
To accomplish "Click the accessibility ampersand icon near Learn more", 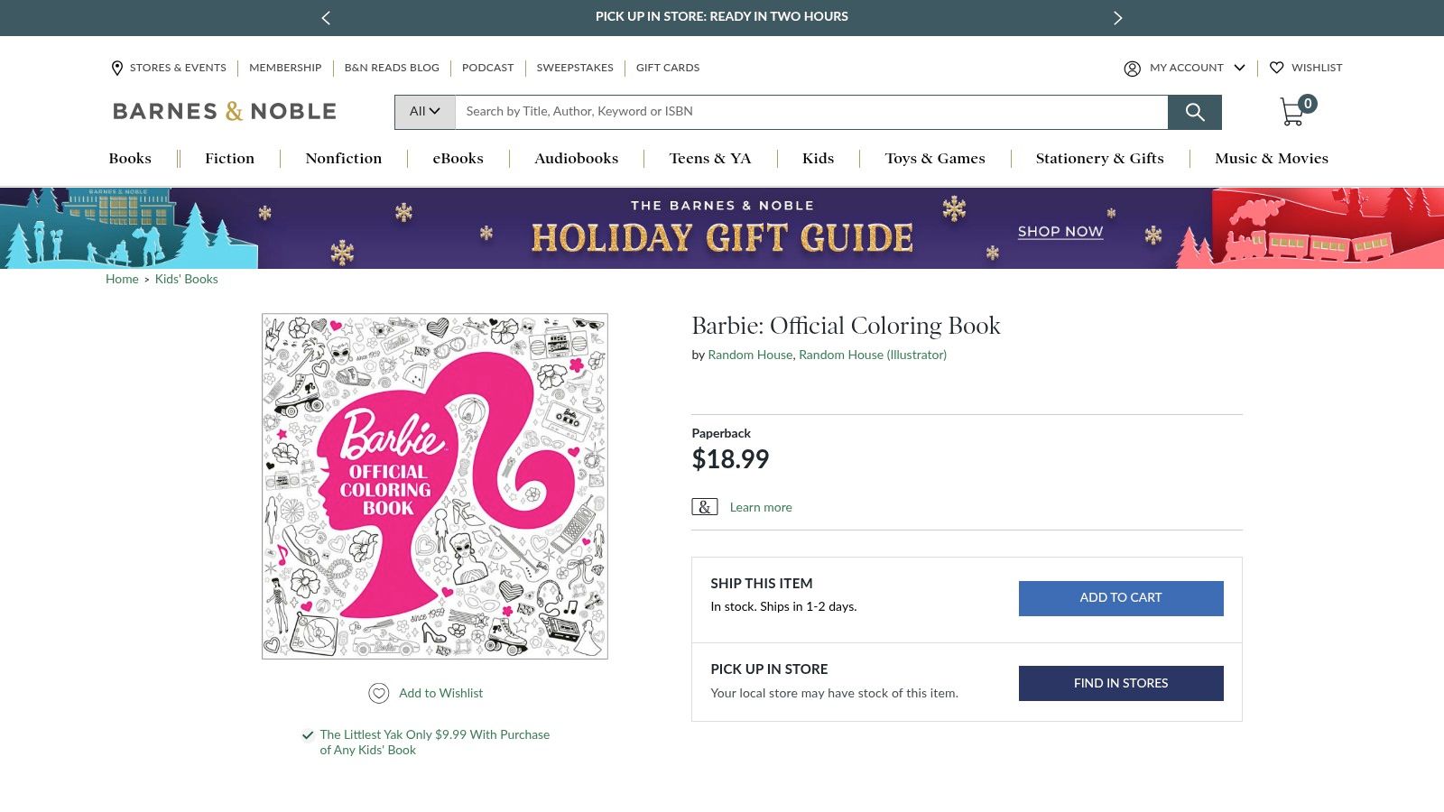I will (704, 506).
